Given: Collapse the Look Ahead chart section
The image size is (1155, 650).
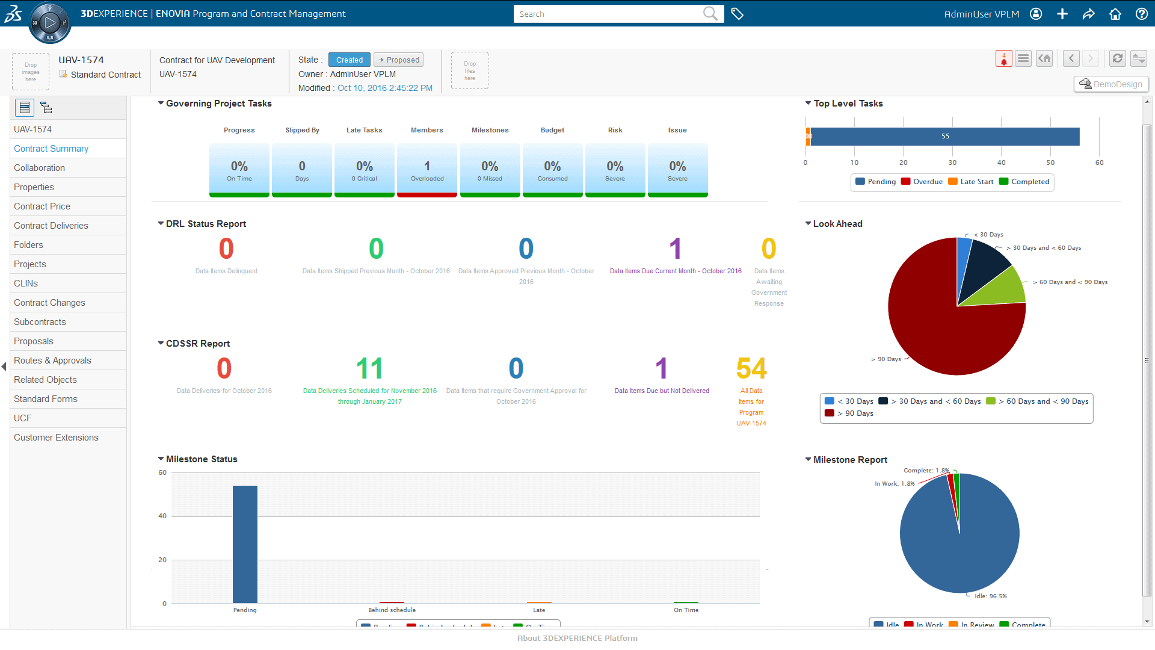Looking at the screenshot, I should point(808,224).
